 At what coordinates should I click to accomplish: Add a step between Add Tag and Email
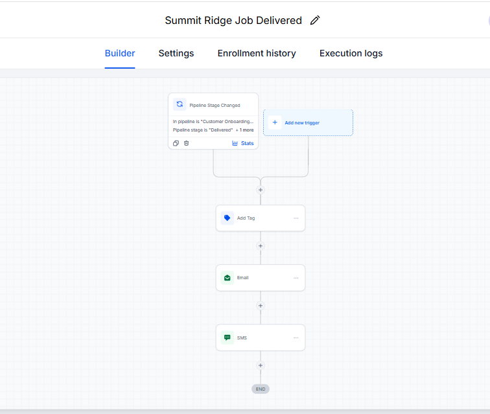tap(261, 246)
